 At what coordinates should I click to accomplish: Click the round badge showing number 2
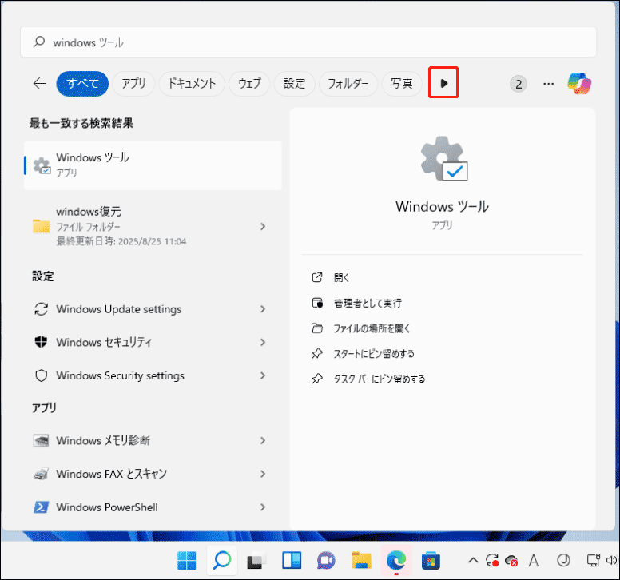[519, 84]
